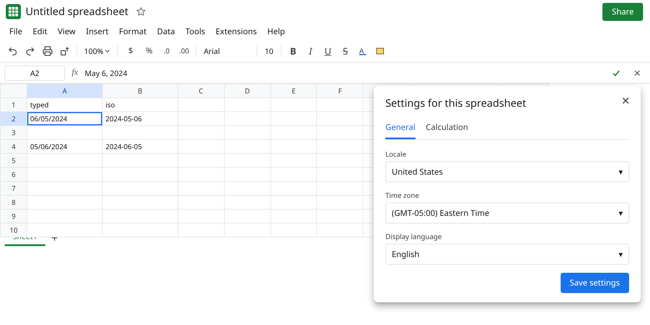The height and width of the screenshot is (325, 650).
Task: Select cell containing 2024-06-05
Action: [x=140, y=147]
